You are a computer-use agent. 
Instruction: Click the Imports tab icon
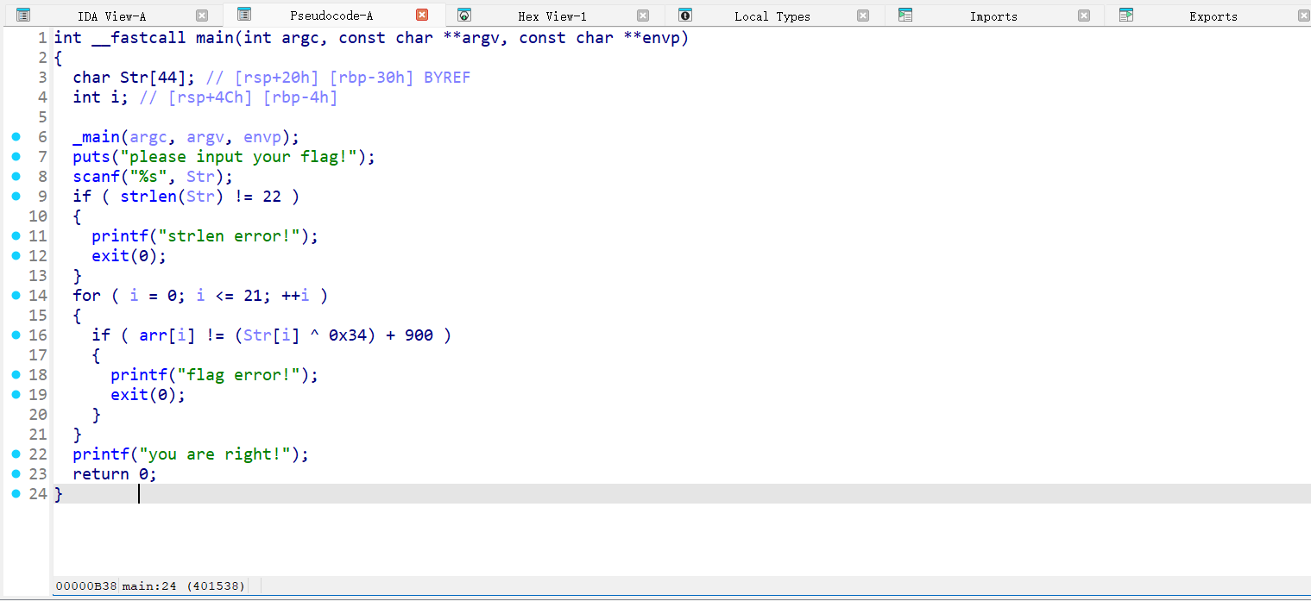point(905,15)
